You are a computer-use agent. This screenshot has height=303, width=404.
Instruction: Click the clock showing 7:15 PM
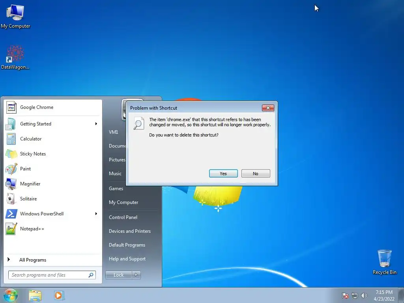click(384, 292)
